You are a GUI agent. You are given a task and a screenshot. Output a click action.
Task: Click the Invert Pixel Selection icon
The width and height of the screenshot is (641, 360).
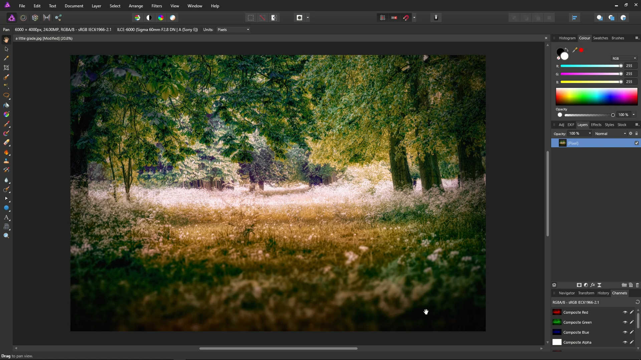point(274,18)
